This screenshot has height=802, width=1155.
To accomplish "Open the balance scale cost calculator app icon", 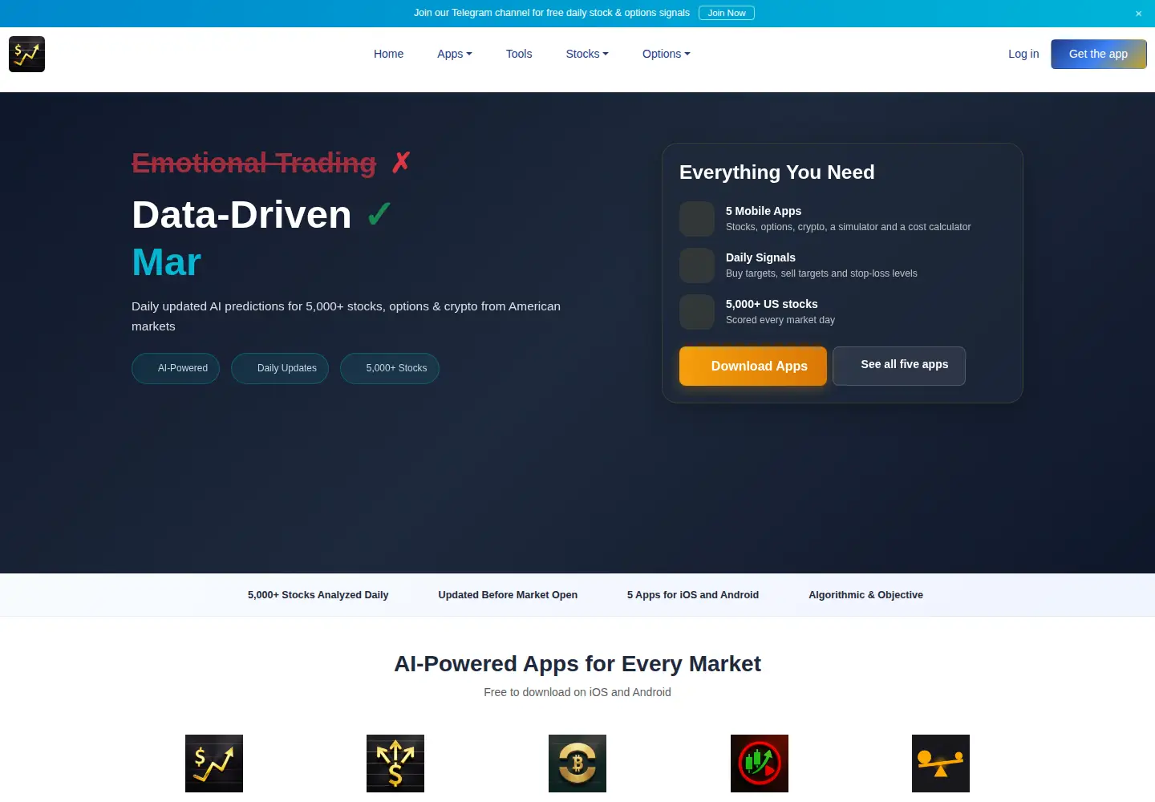I will click(941, 764).
